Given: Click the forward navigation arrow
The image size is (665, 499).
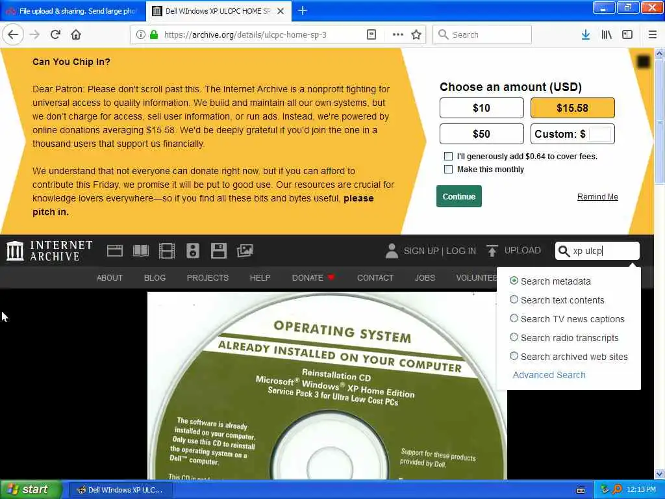Looking at the screenshot, I should point(34,34).
